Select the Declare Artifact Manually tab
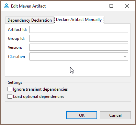This screenshot has height=125, width=136. (x=79, y=20)
